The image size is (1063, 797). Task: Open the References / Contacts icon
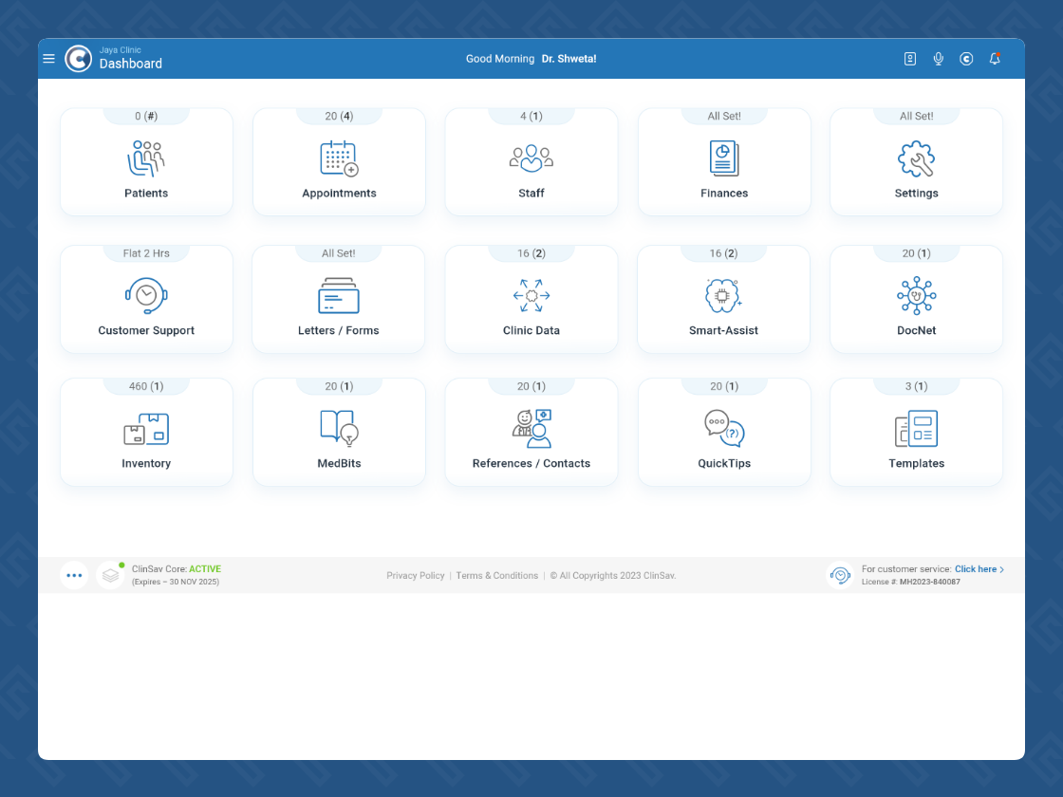click(x=531, y=428)
